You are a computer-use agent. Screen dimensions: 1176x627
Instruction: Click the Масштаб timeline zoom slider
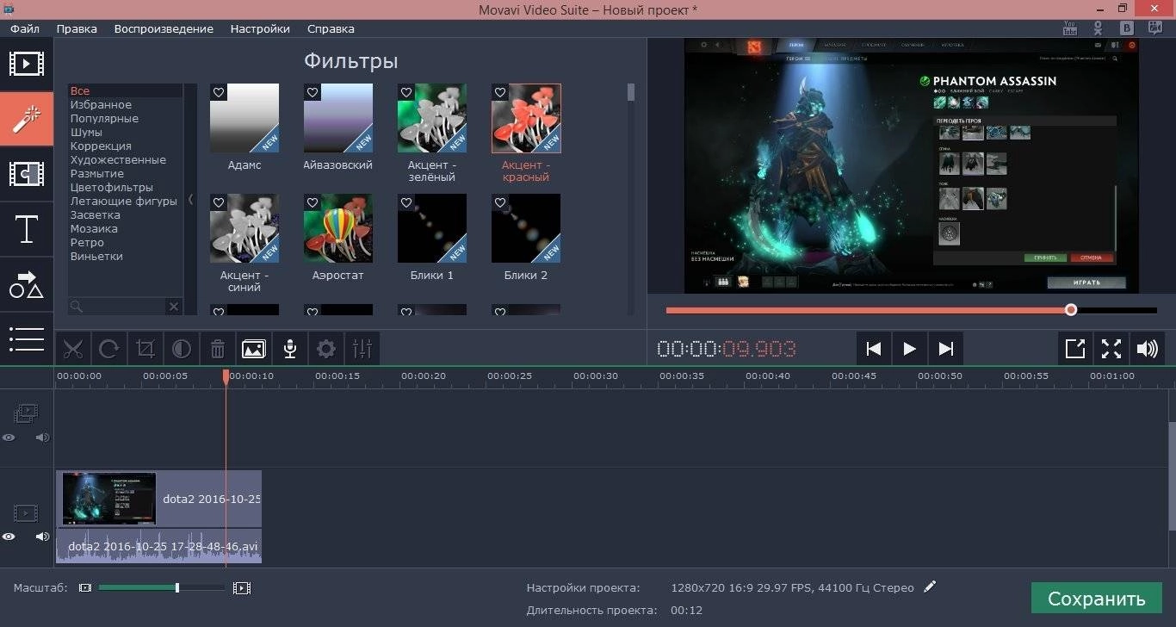pos(162,588)
